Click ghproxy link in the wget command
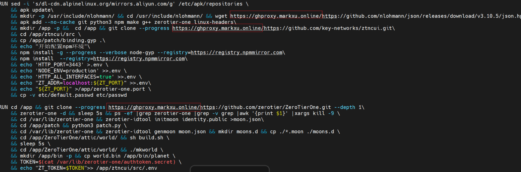521x172 pixels. click(x=276, y=16)
